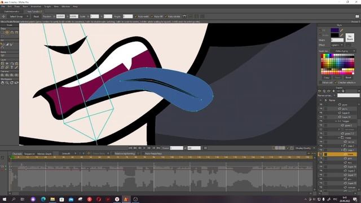
Task: Click the flip points icon after Auto-stroke
Action: pos(184,16)
